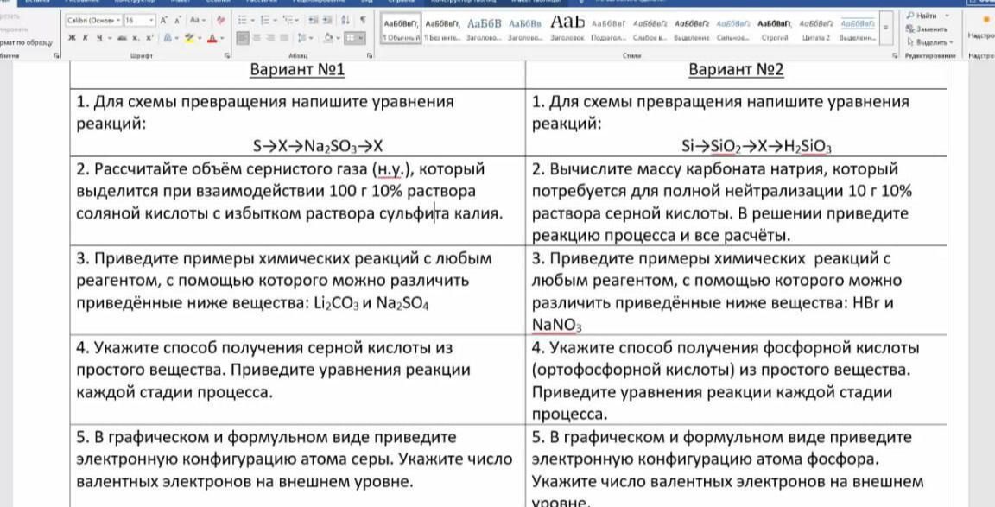Click the underlined word NaNO₃
Image resolution: width=995 pixels, height=507 pixels.
[x=557, y=326]
